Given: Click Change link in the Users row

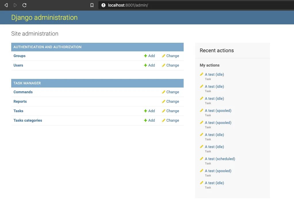Looking at the screenshot, I should [173, 65].
